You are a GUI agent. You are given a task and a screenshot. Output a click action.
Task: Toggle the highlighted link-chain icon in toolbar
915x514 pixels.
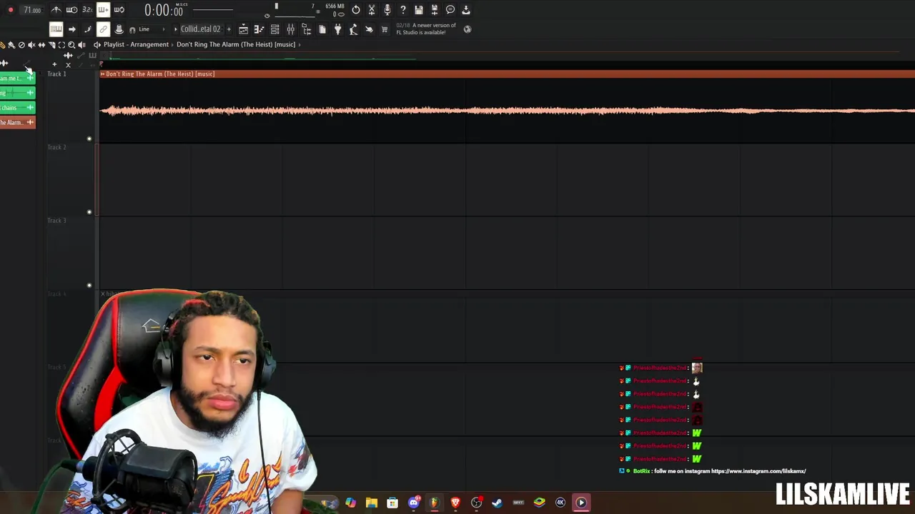pyautogui.click(x=103, y=29)
